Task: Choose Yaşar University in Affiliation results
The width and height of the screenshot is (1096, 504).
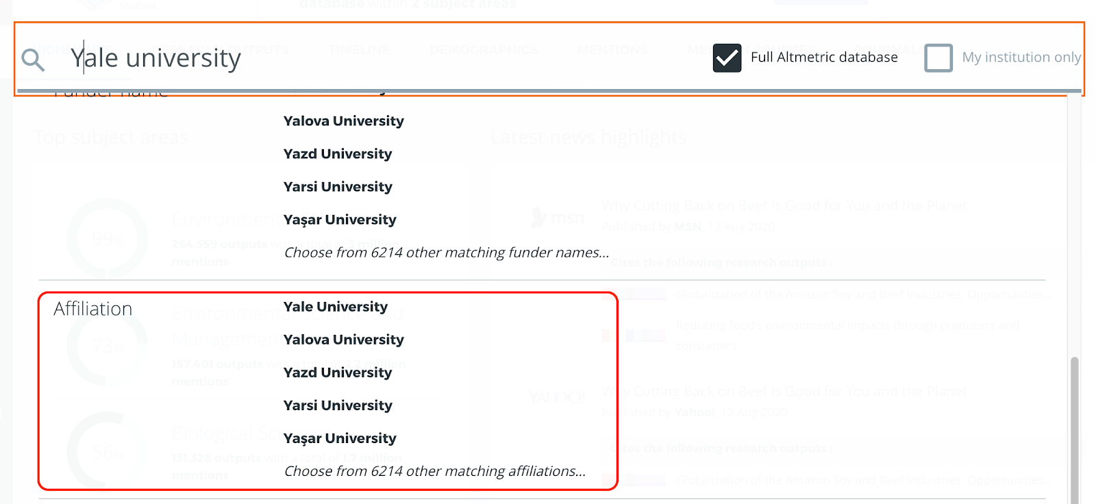Action: 340,438
